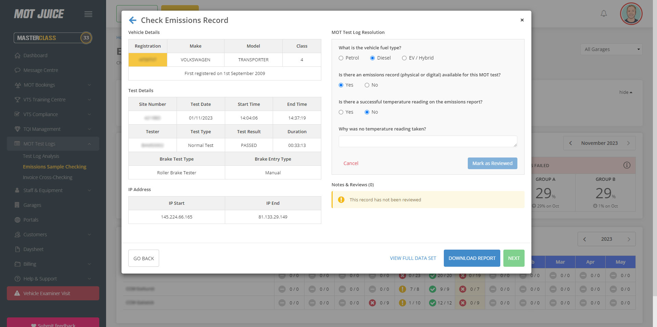Go to next year after 2023
The image size is (657, 327).
(x=629, y=239)
